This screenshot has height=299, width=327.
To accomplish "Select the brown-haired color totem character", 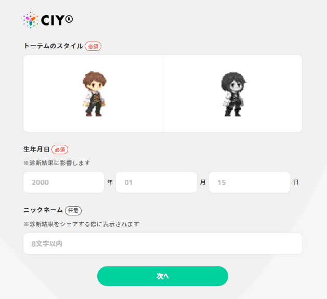I will [93, 93].
